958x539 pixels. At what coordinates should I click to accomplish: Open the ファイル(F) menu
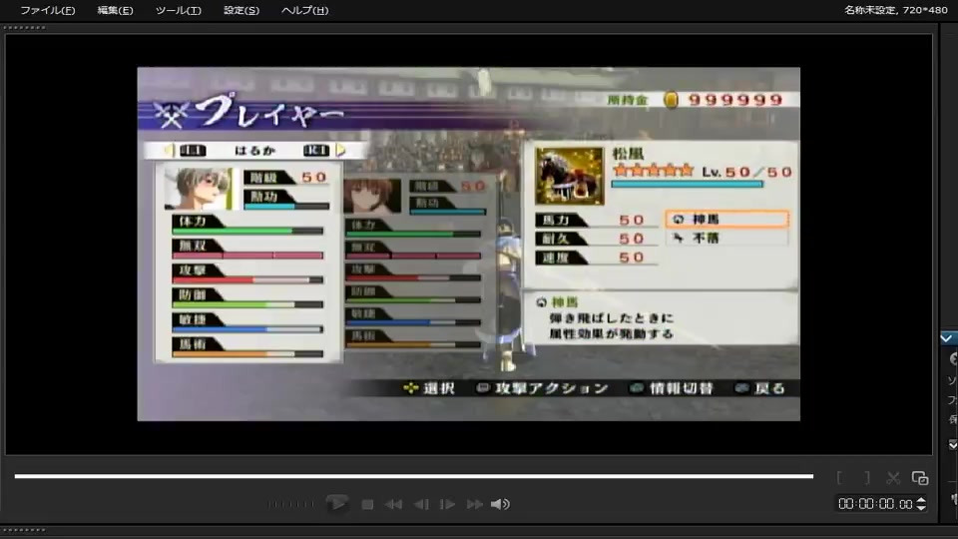pyautogui.click(x=48, y=10)
